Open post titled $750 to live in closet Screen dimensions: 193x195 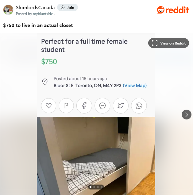tap(38, 25)
